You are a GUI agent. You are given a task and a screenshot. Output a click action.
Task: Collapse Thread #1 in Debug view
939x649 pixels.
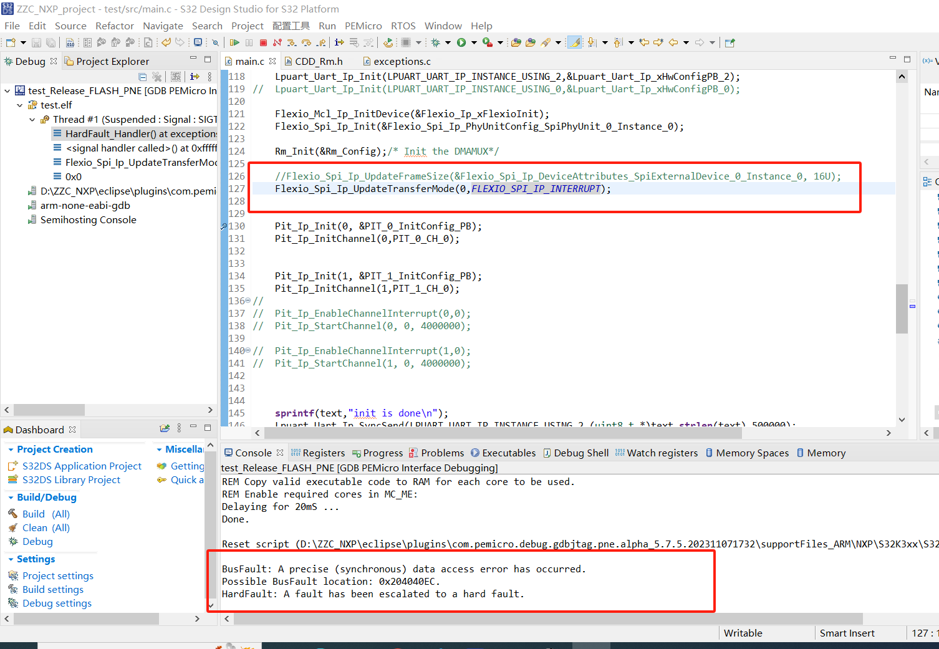pyautogui.click(x=32, y=119)
